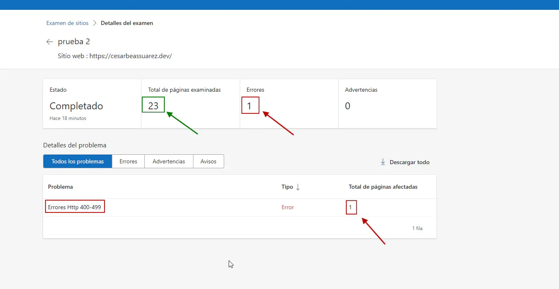This screenshot has width=559, height=289.
Task: Select the Todos los problemas tab
Action: pyautogui.click(x=77, y=161)
